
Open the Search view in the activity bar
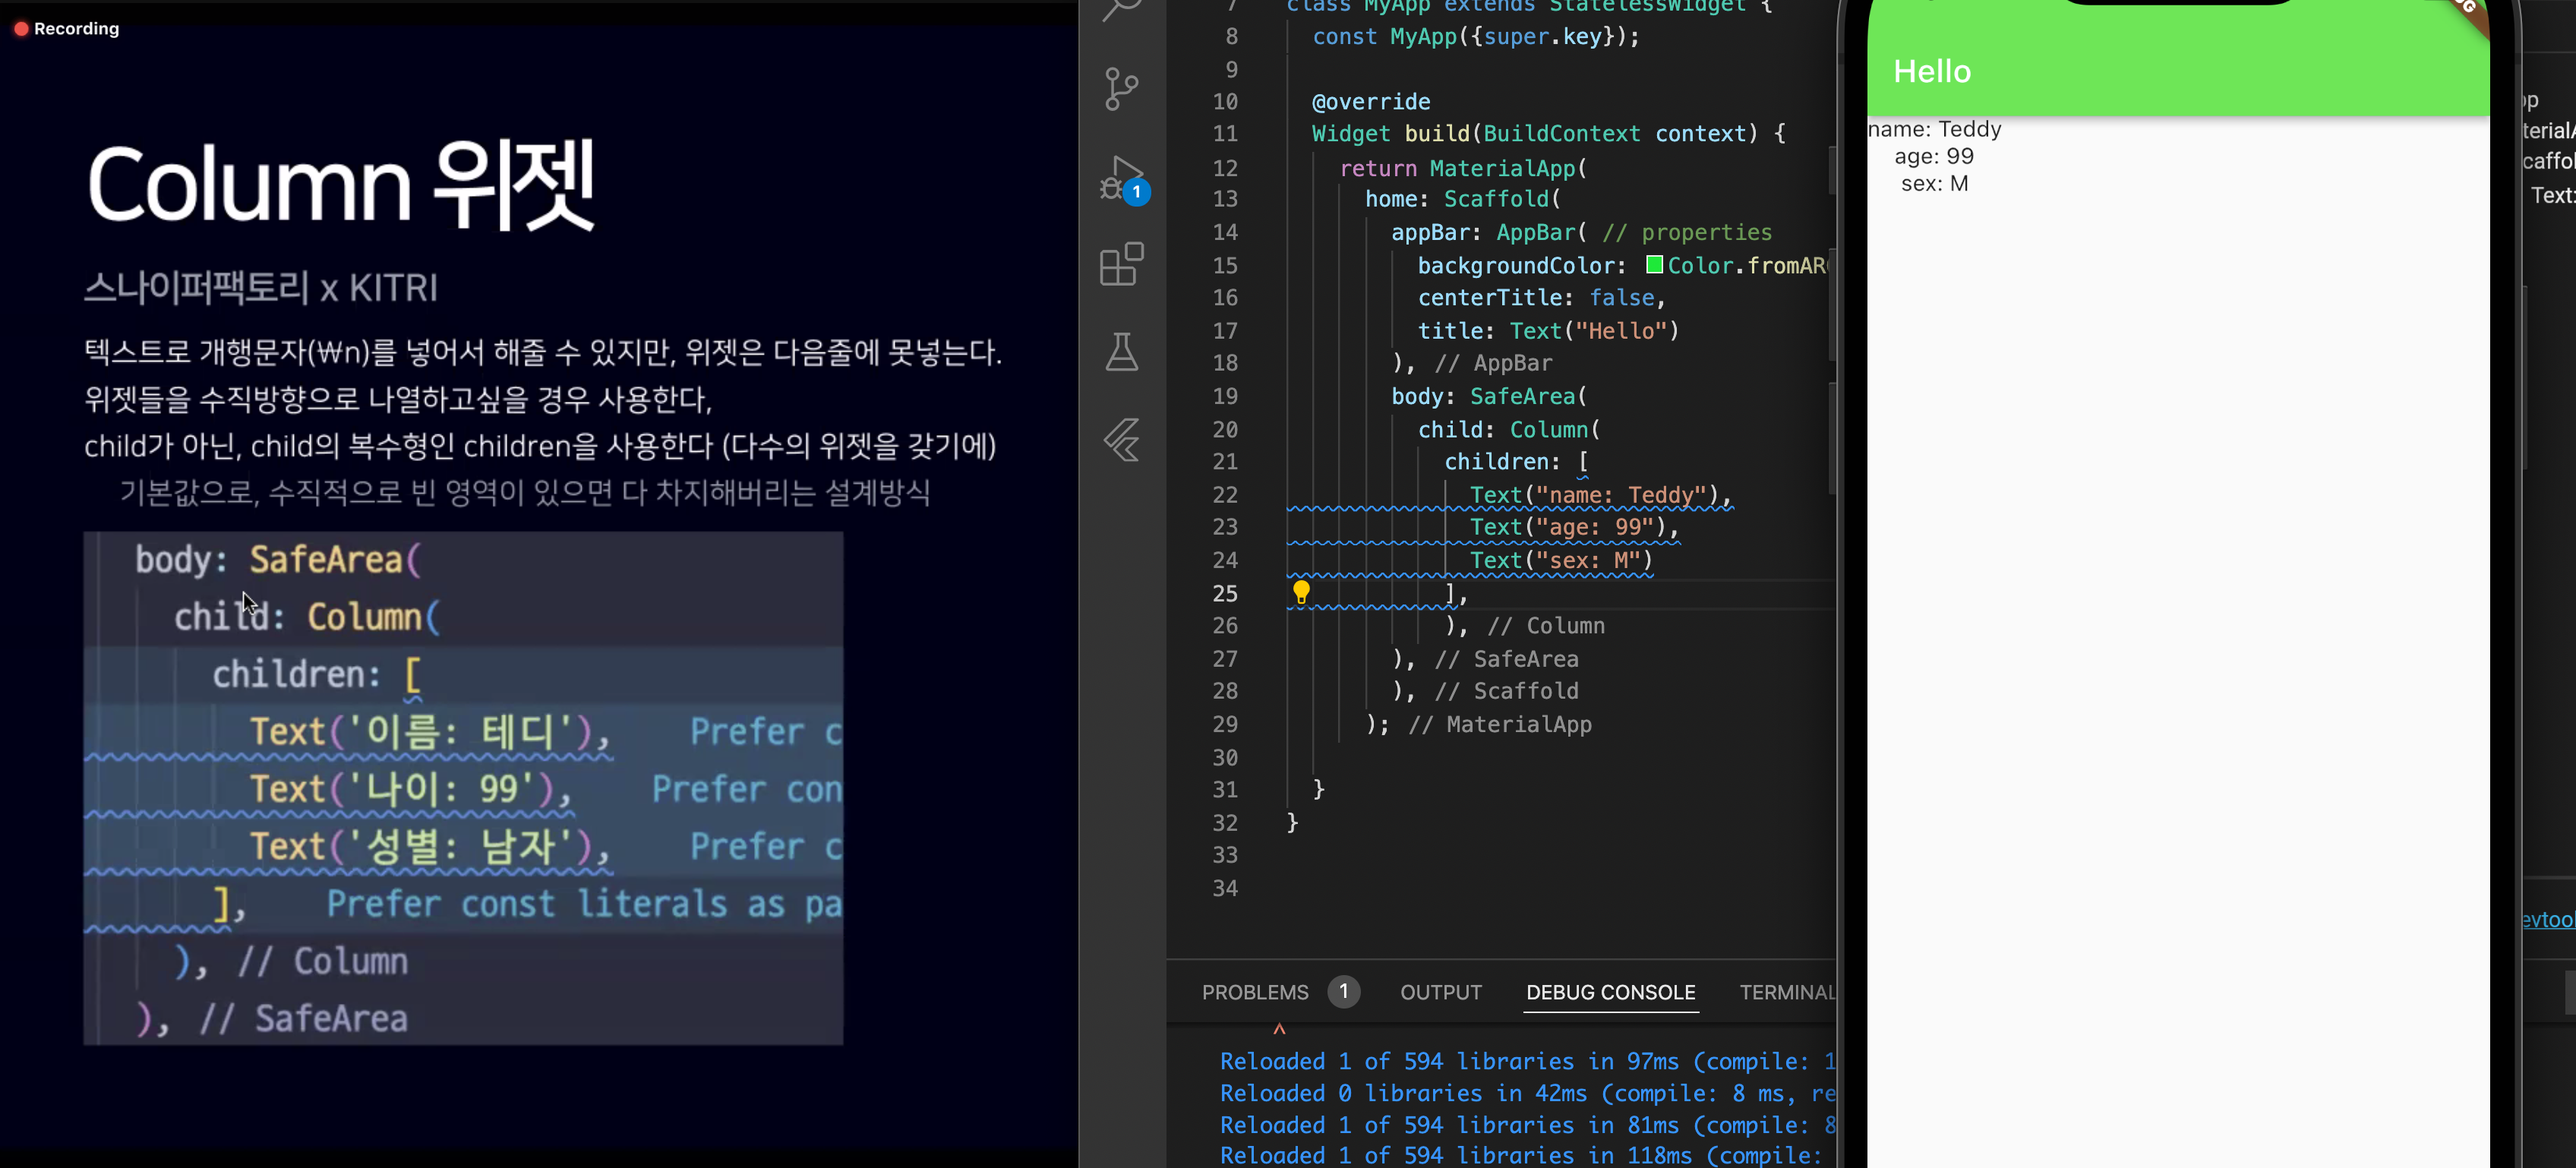1121,10
